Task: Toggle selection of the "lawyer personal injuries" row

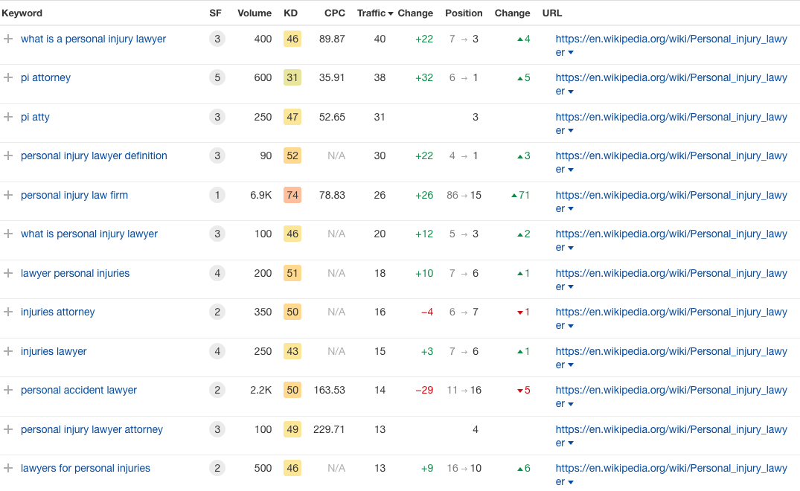Action: 8,273
